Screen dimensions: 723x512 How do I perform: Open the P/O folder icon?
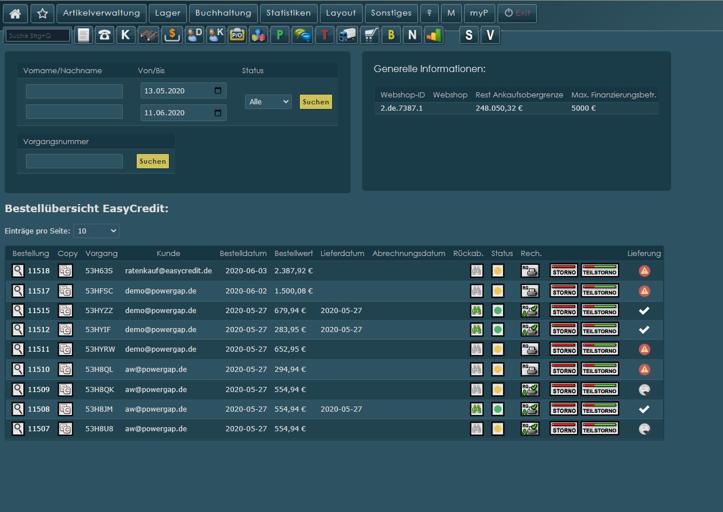[237, 35]
